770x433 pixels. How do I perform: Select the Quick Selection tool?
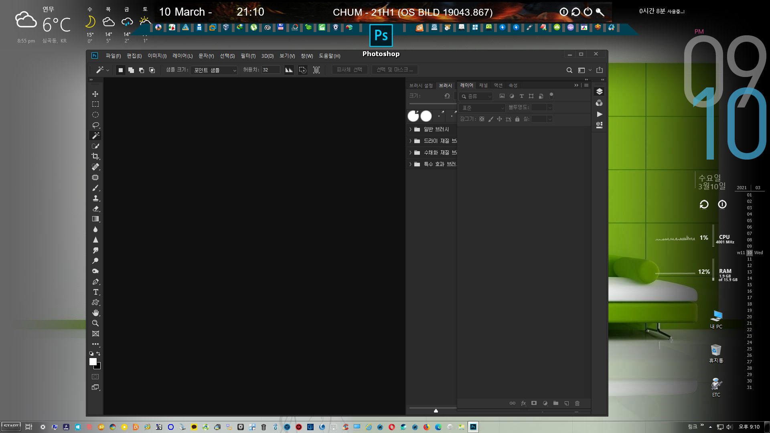pyautogui.click(x=95, y=146)
